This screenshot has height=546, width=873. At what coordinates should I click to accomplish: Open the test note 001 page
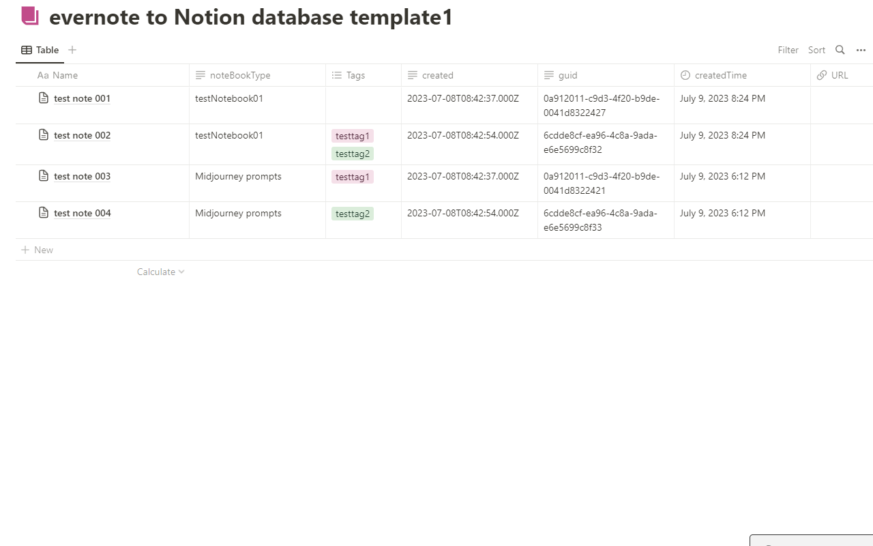[82, 98]
